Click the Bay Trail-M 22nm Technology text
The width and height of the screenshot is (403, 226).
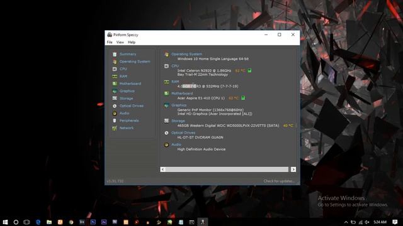pyautogui.click(x=203, y=75)
